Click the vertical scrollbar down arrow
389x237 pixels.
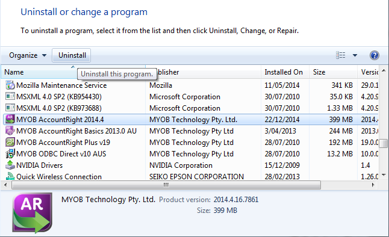tap(384, 175)
